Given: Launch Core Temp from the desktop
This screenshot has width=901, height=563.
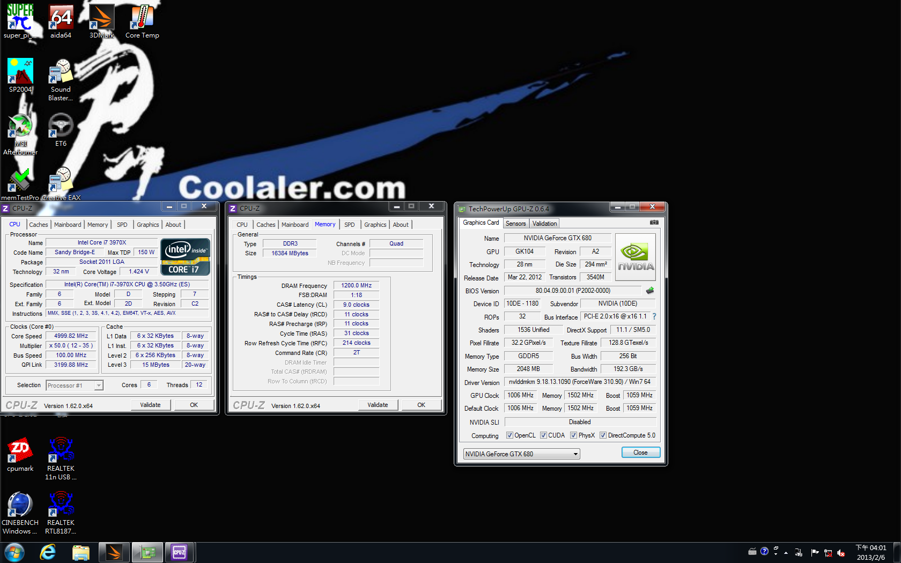Looking at the screenshot, I should [142, 21].
